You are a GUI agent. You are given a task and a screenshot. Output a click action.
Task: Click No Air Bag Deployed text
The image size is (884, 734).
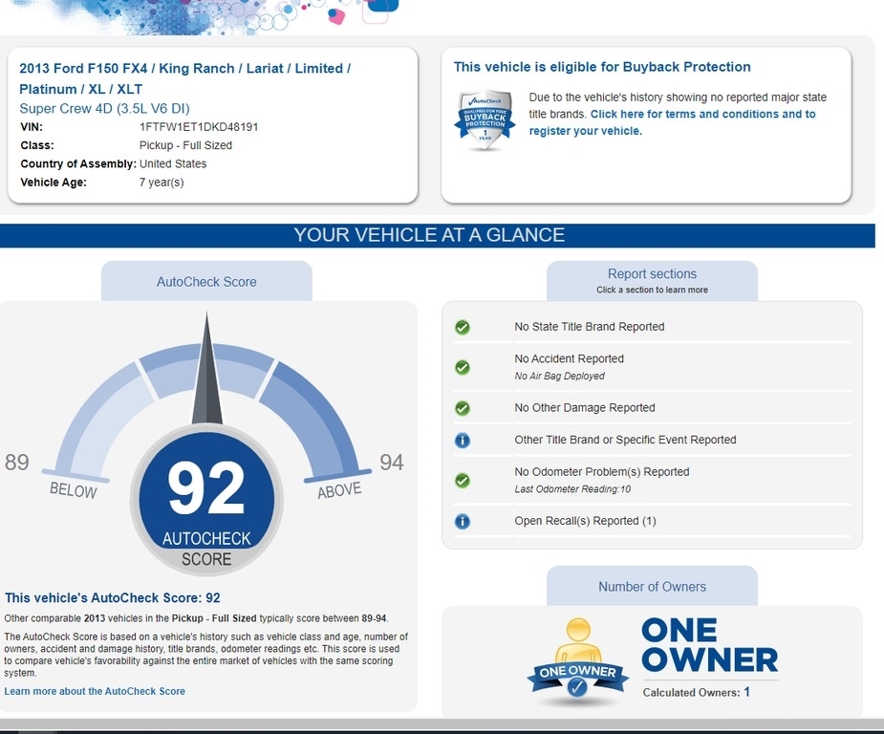coord(559,376)
